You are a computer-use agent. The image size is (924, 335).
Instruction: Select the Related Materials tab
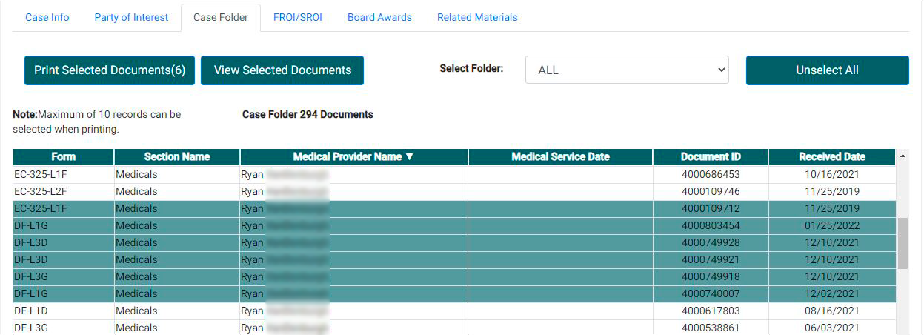[477, 17]
